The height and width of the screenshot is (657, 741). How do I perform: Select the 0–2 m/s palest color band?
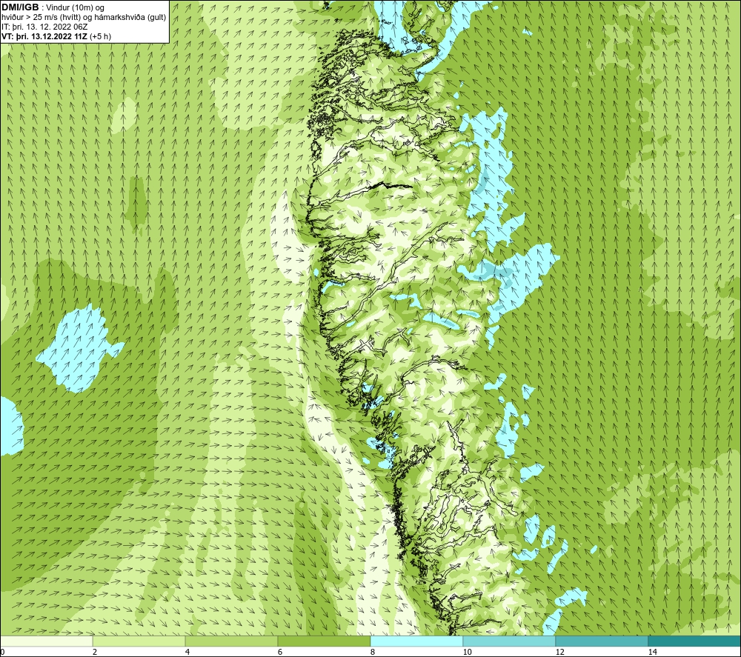(x=46, y=641)
